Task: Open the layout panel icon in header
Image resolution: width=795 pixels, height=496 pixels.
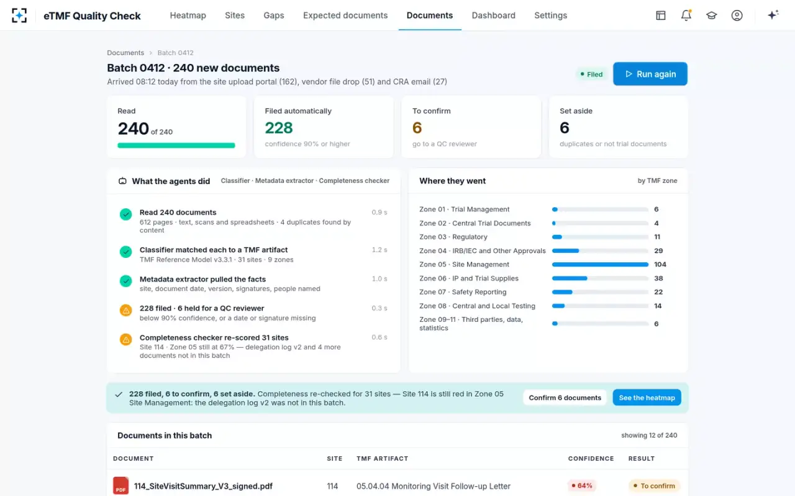Action: (x=661, y=15)
